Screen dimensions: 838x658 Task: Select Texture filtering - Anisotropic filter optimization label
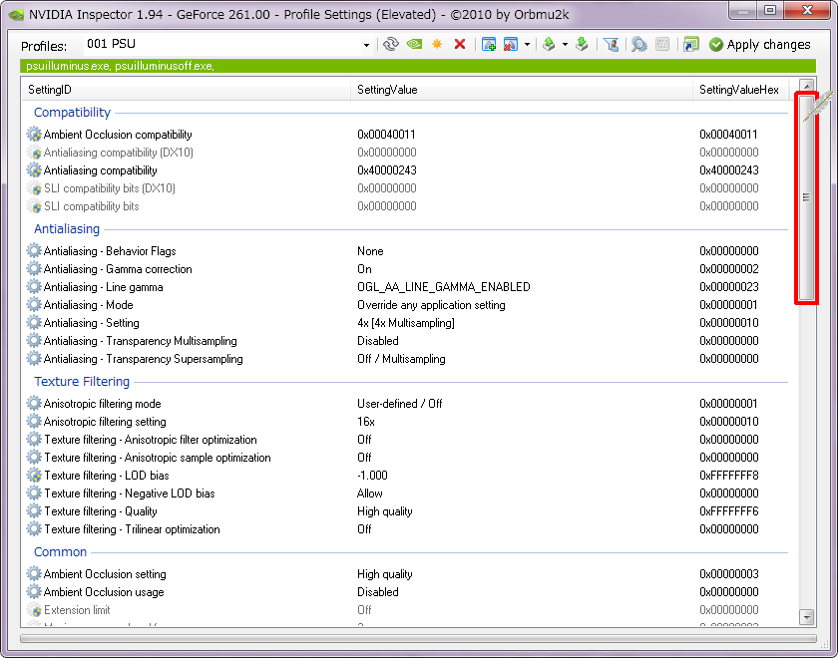click(151, 440)
